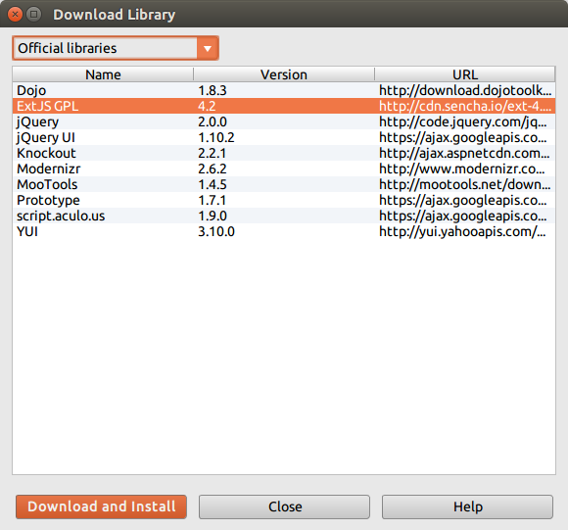Click the ajax.aspnetcdn.com URL cell
568x530 pixels.
click(464, 153)
